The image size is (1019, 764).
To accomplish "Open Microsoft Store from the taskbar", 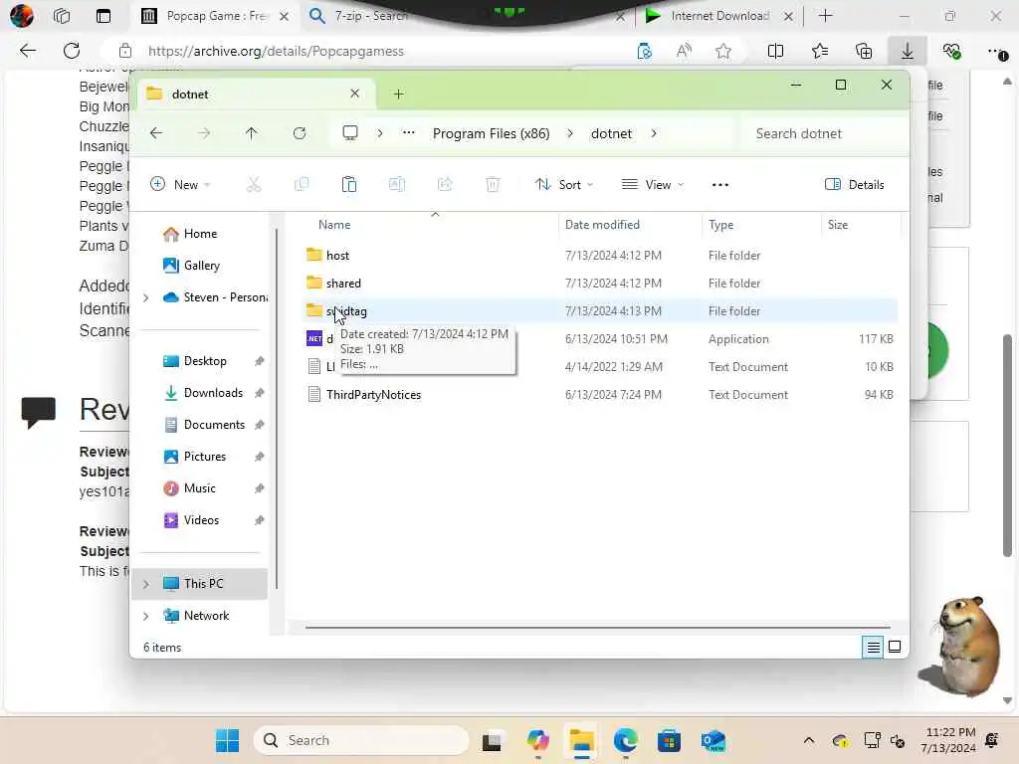I will click(669, 740).
